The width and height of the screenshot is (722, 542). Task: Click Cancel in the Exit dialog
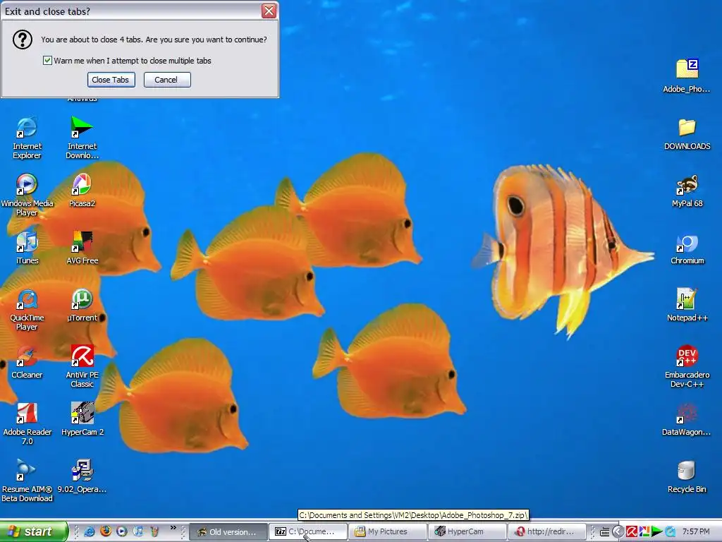tap(166, 80)
